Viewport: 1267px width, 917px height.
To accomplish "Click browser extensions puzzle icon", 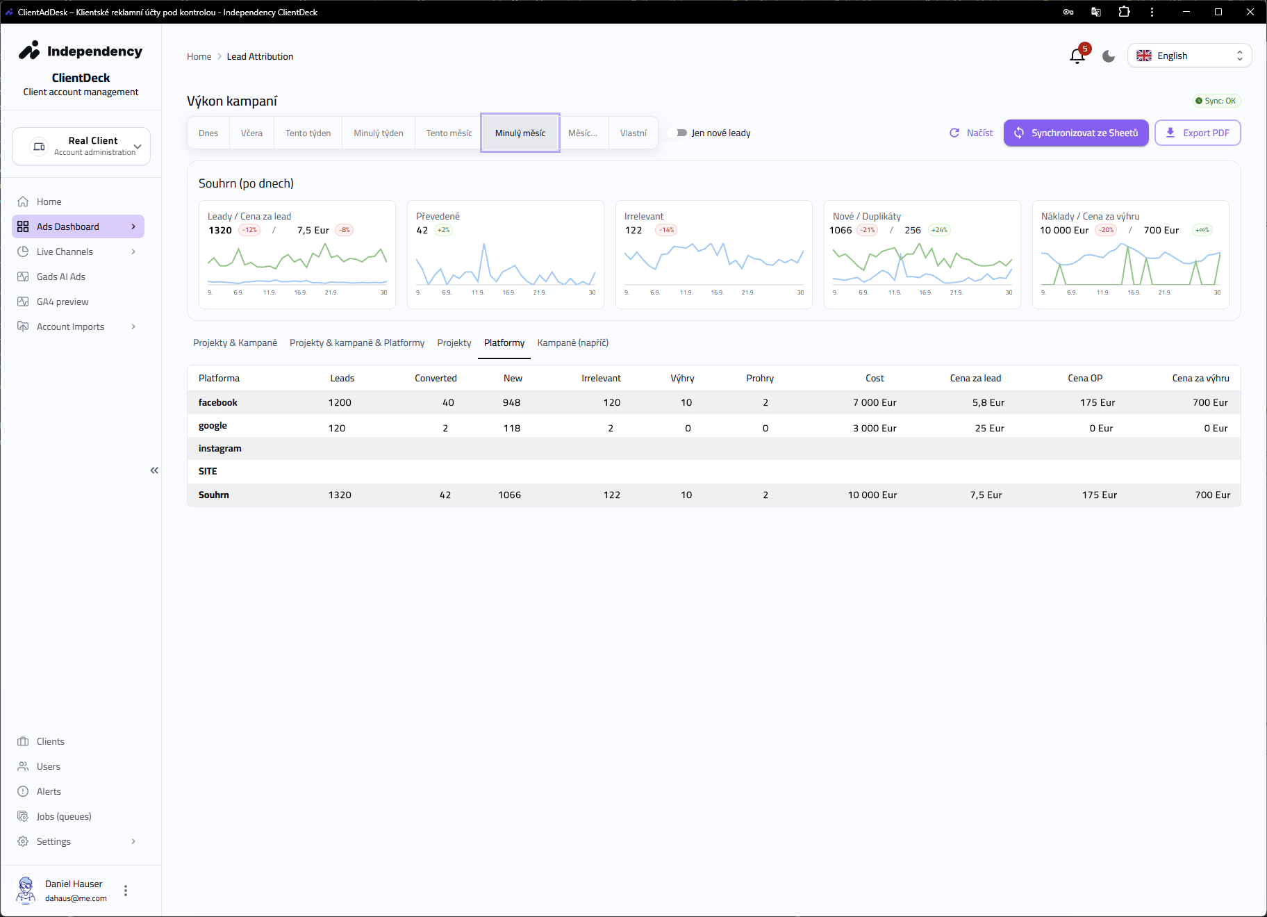I will 1124,12.
